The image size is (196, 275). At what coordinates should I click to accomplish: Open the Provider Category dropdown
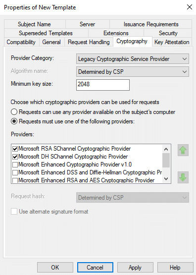tap(133, 59)
